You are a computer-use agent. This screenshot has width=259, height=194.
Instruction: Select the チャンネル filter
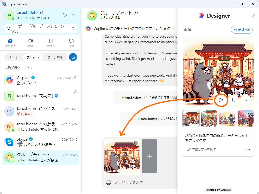click(55, 57)
